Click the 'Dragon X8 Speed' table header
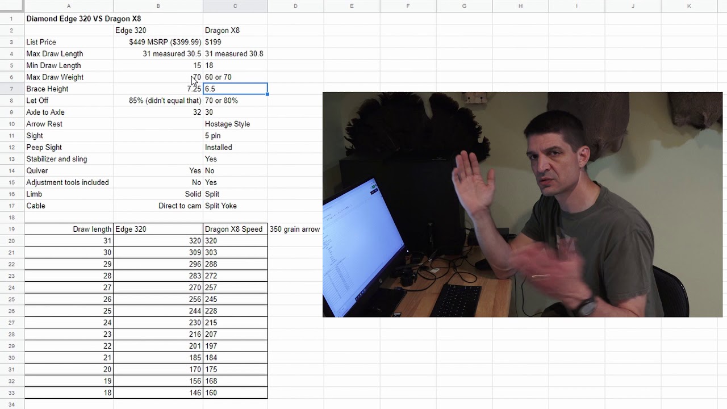 pyautogui.click(x=235, y=229)
